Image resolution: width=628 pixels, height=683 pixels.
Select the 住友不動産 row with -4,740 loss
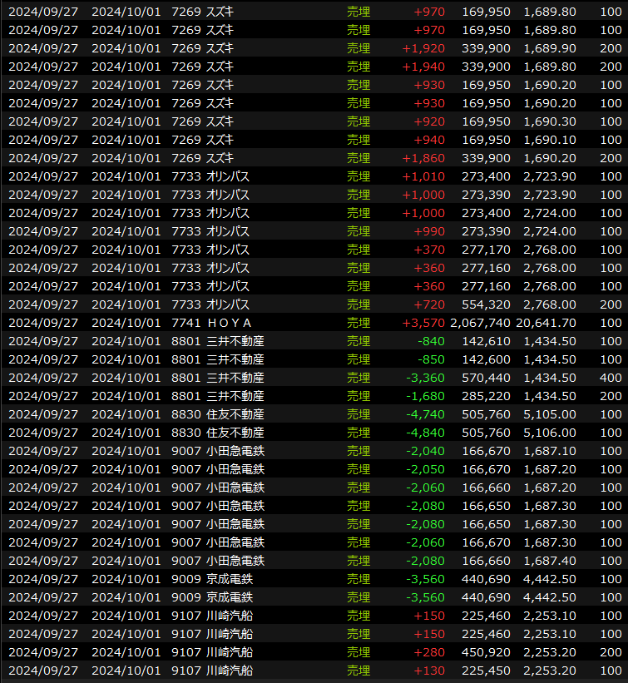point(235,414)
